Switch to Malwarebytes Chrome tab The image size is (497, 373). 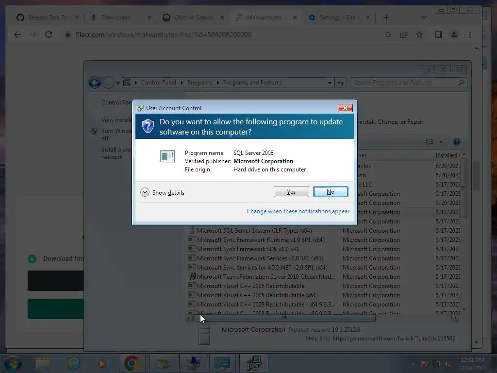[x=266, y=17]
